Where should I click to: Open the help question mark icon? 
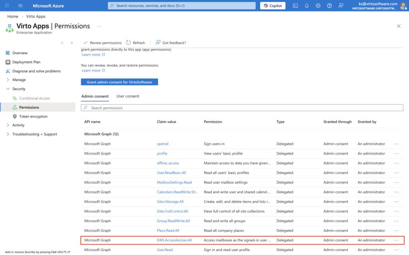[329, 6]
